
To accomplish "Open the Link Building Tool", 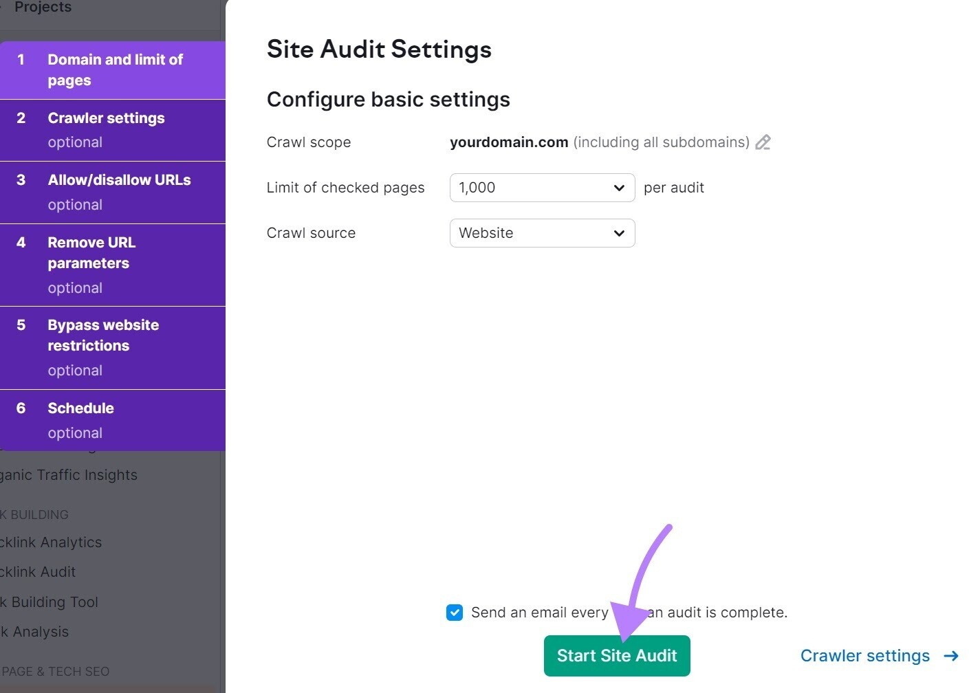I will (49, 602).
